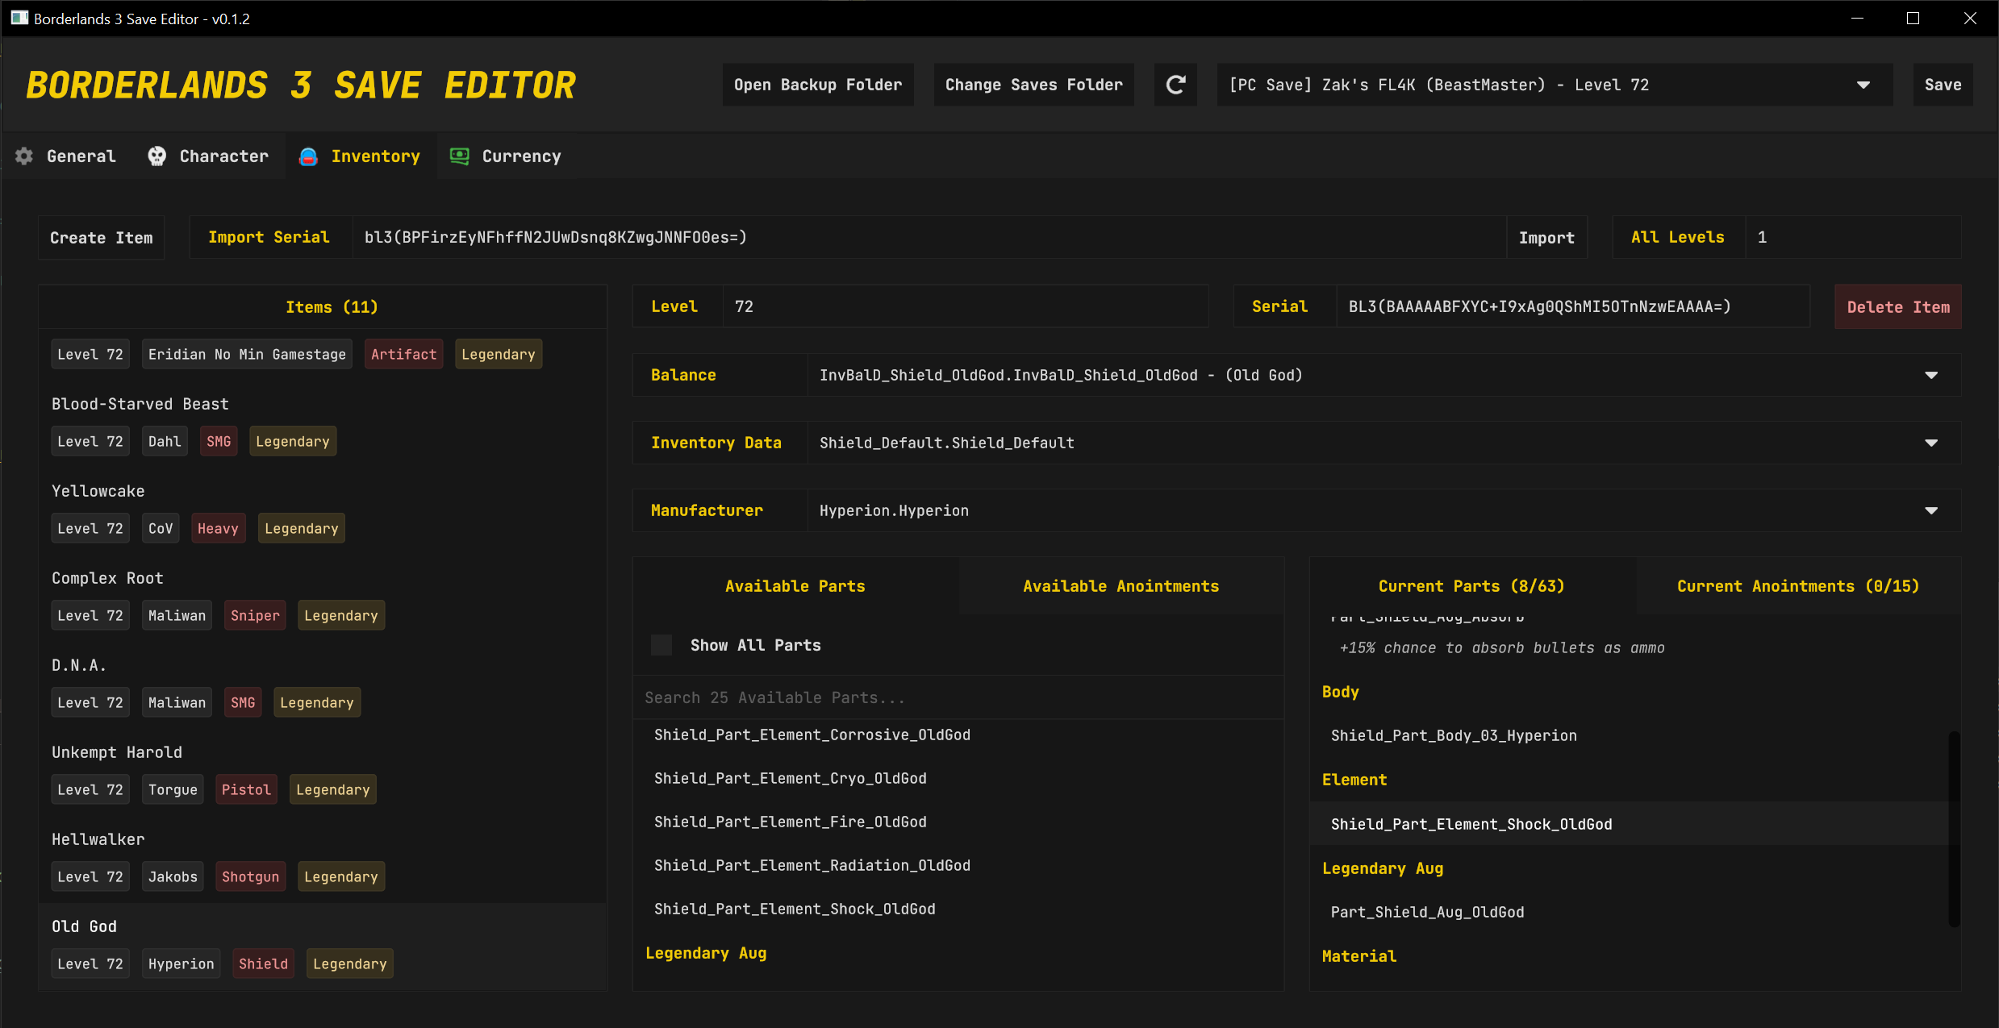Click the Inventory helmet icon

point(308,156)
